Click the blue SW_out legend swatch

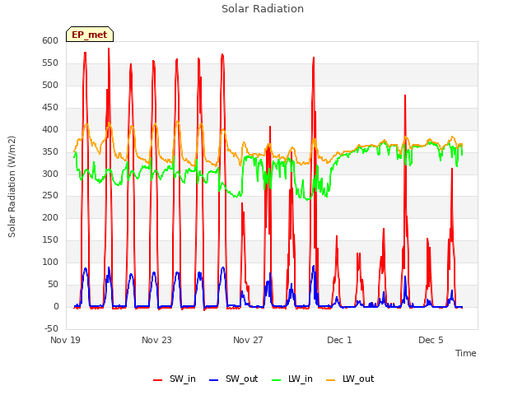coord(214,380)
